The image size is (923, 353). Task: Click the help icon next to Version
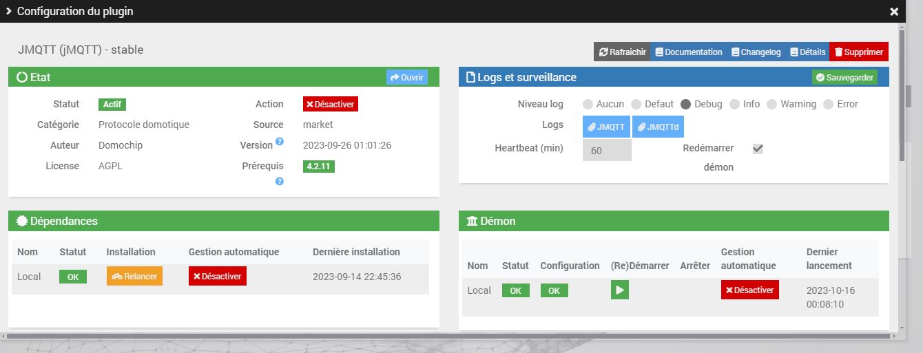click(280, 142)
